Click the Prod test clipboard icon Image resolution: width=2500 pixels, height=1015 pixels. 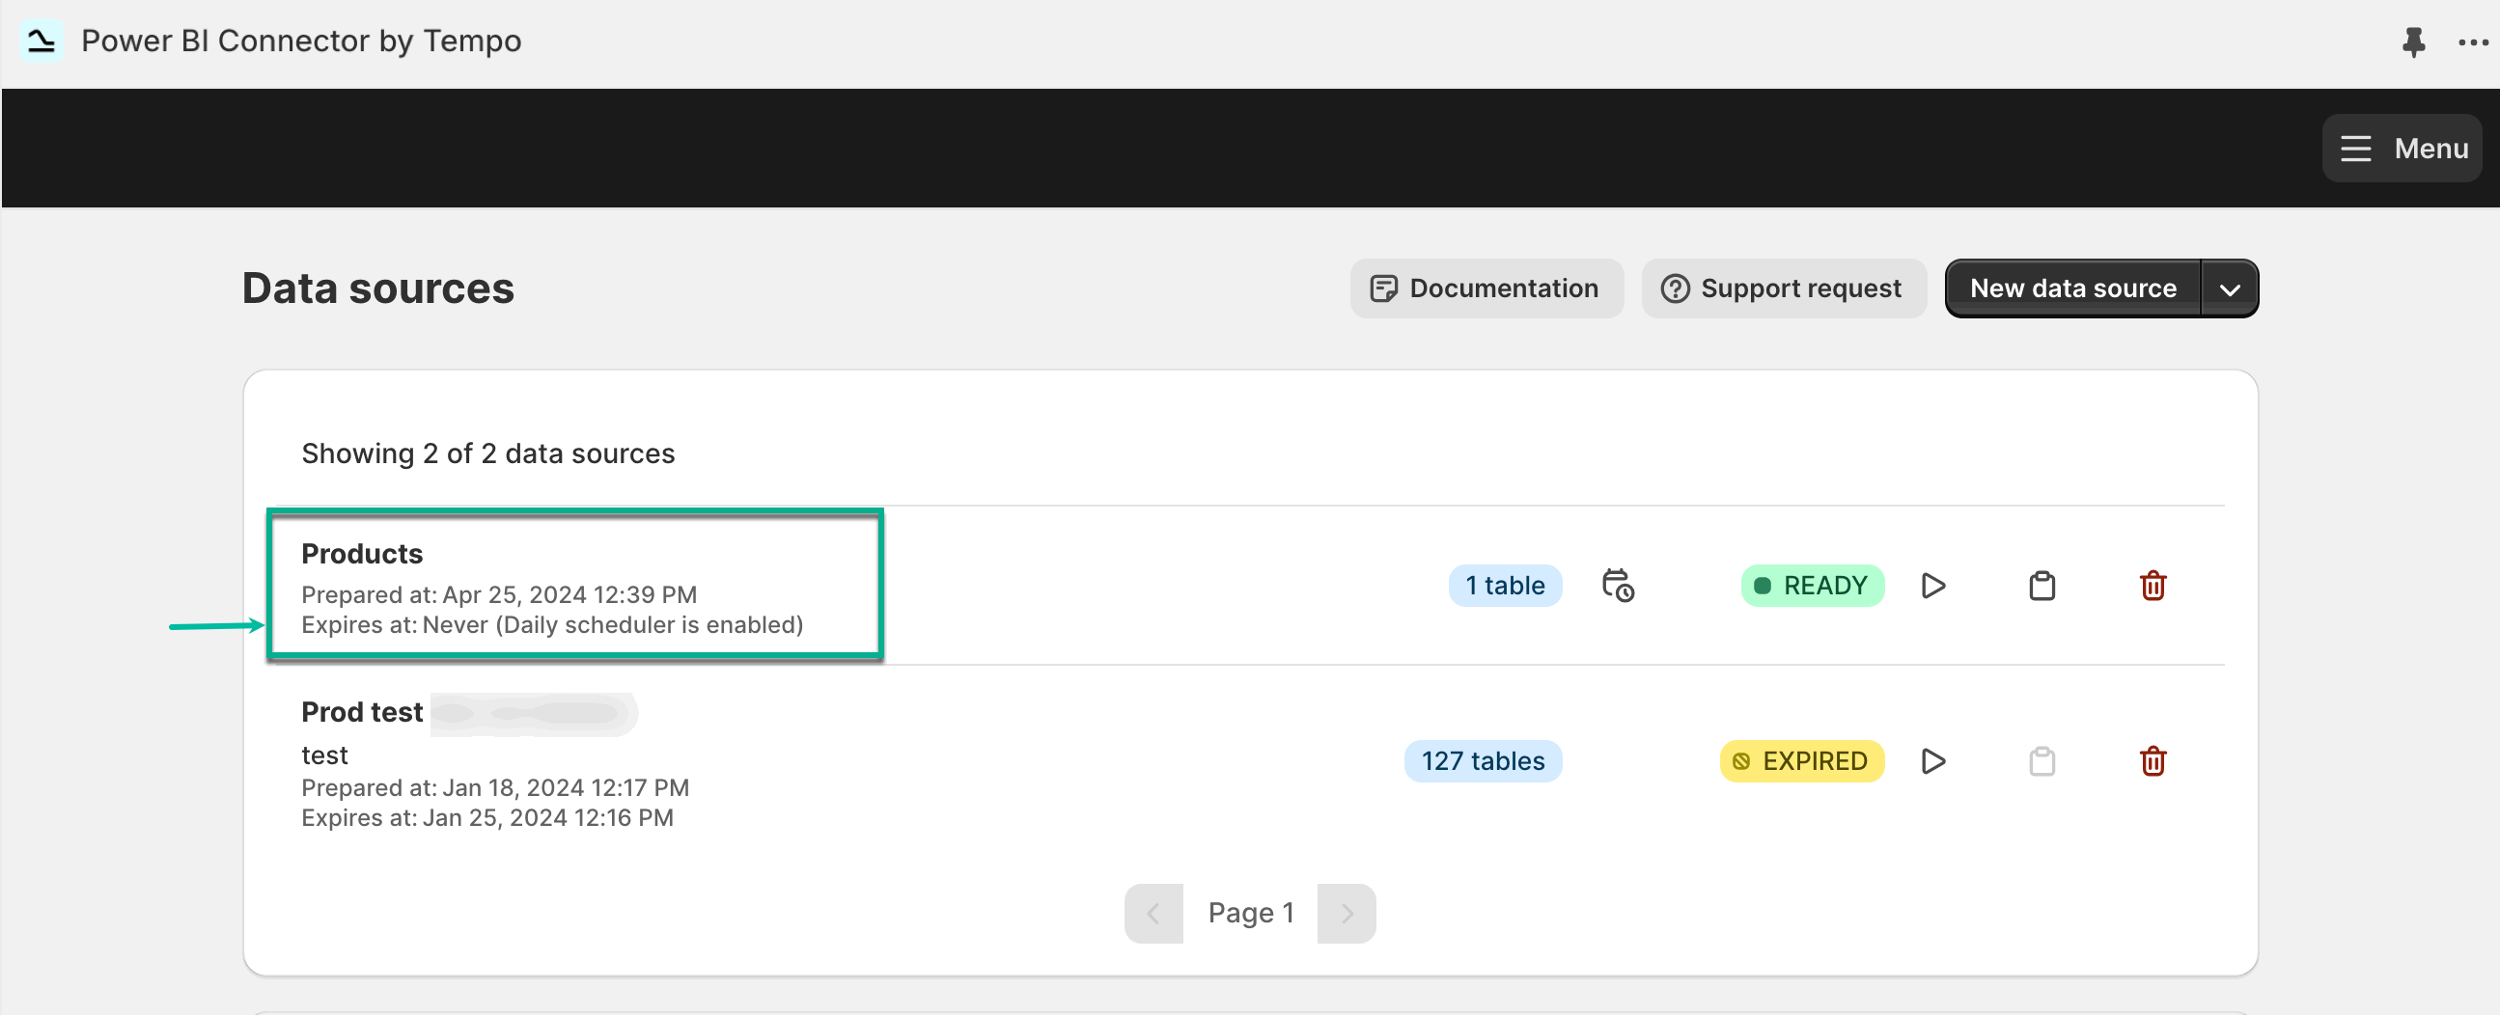[x=2041, y=760]
